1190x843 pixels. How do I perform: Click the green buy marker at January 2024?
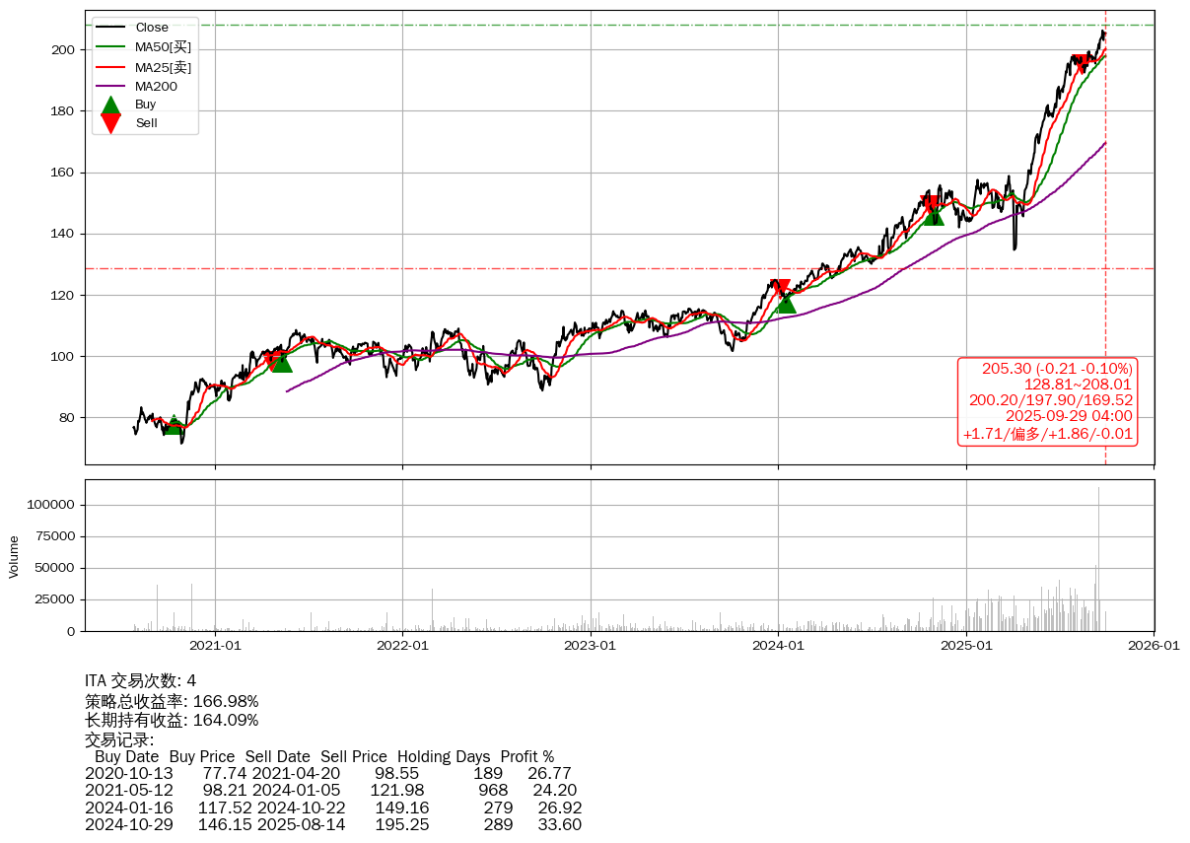pyautogui.click(x=785, y=303)
